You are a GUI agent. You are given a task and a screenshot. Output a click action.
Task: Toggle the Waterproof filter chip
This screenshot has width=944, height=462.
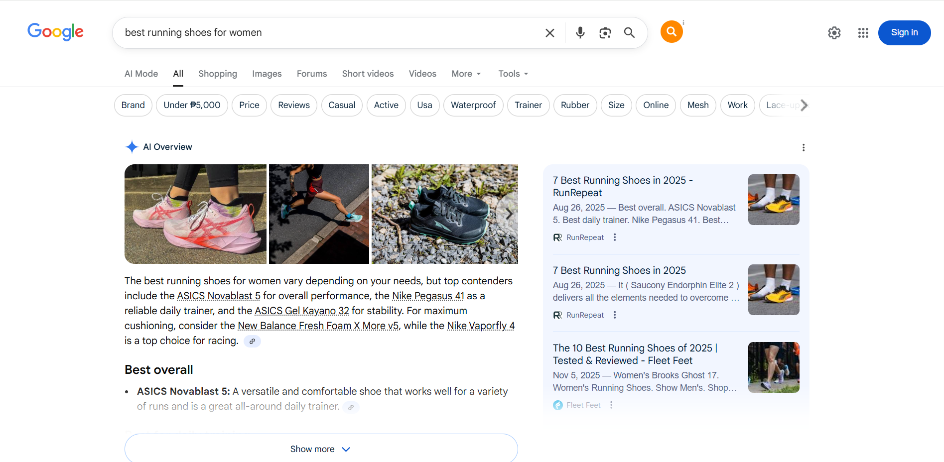coord(473,105)
